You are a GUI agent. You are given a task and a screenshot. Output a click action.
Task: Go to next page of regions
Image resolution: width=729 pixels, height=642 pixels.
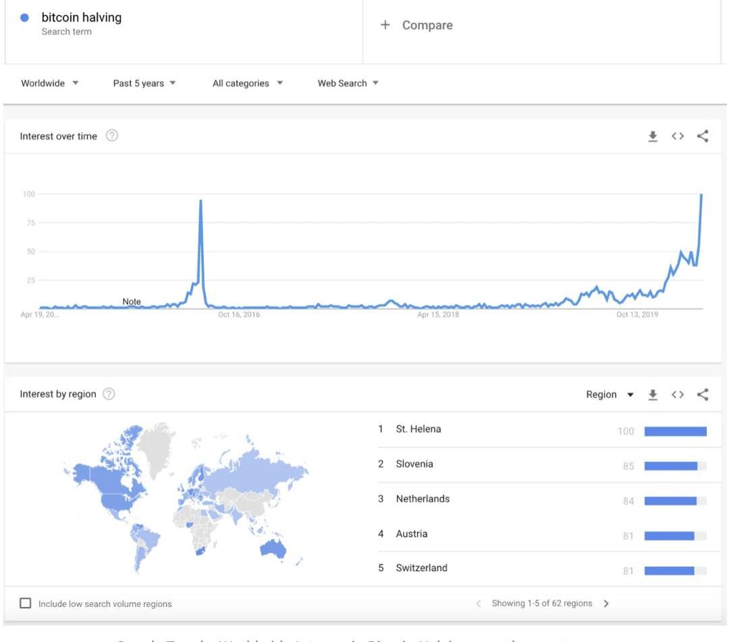pos(605,604)
